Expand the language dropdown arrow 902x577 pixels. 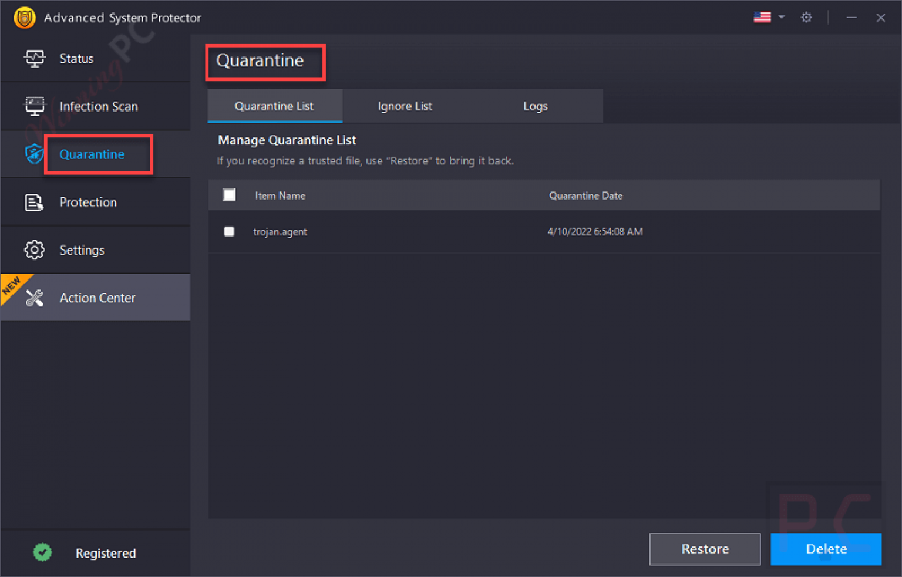pos(782,17)
